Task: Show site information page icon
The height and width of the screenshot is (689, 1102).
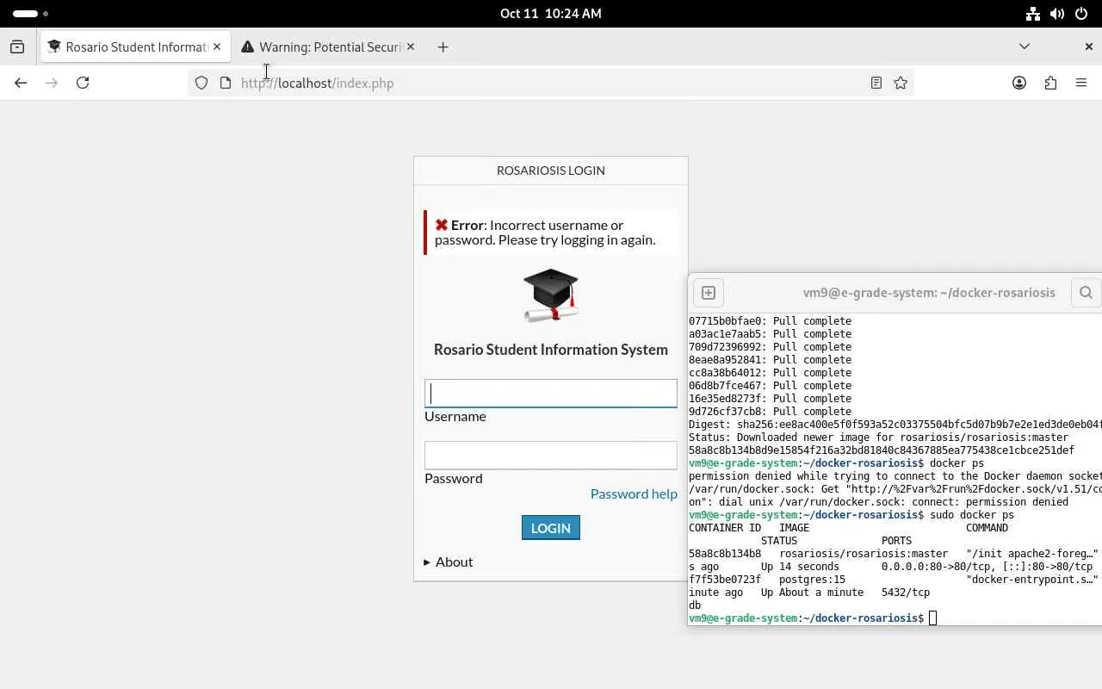Action: (226, 83)
